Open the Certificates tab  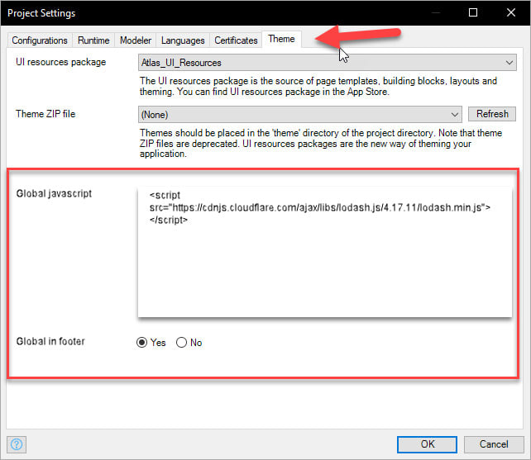tap(236, 40)
